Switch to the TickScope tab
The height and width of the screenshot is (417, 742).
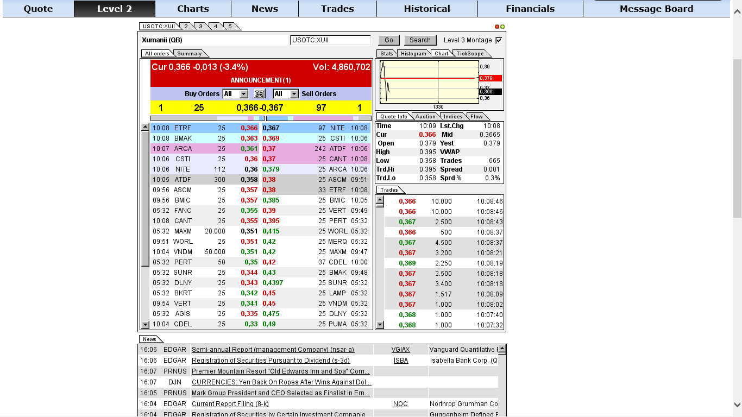[x=470, y=53]
